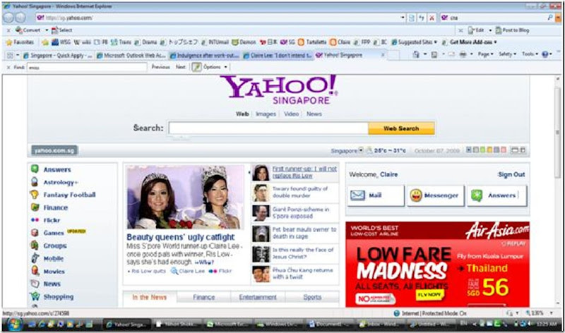
Task: Click inside the Yahoo search input field
Action: [x=268, y=128]
